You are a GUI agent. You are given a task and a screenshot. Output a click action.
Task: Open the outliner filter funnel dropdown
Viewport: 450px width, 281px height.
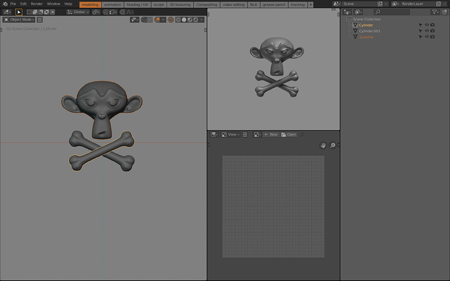pyautogui.click(x=436, y=12)
